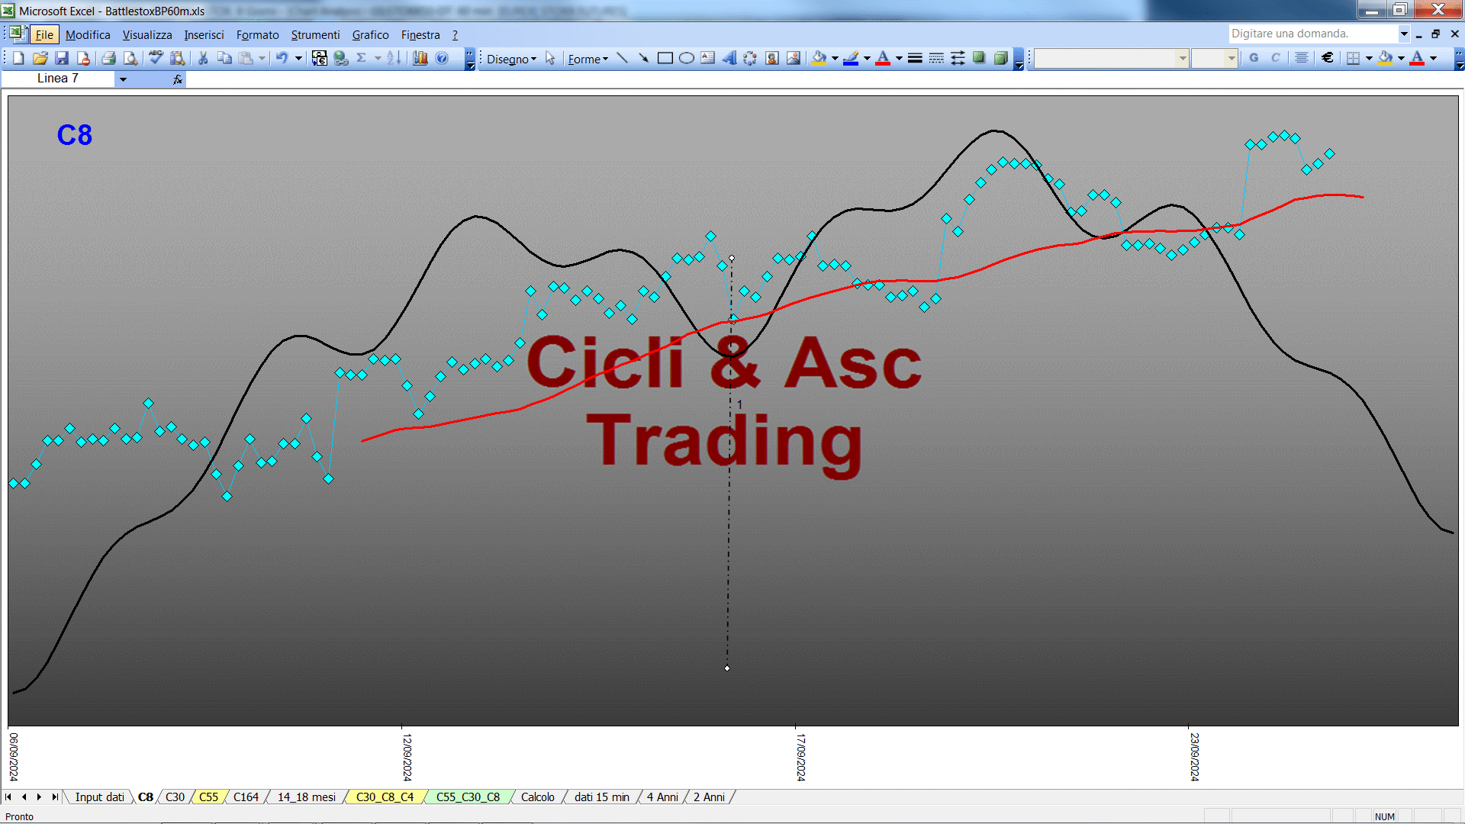Click the Shadow Style icon
Viewport: 1465px width, 824px height.
[979, 58]
